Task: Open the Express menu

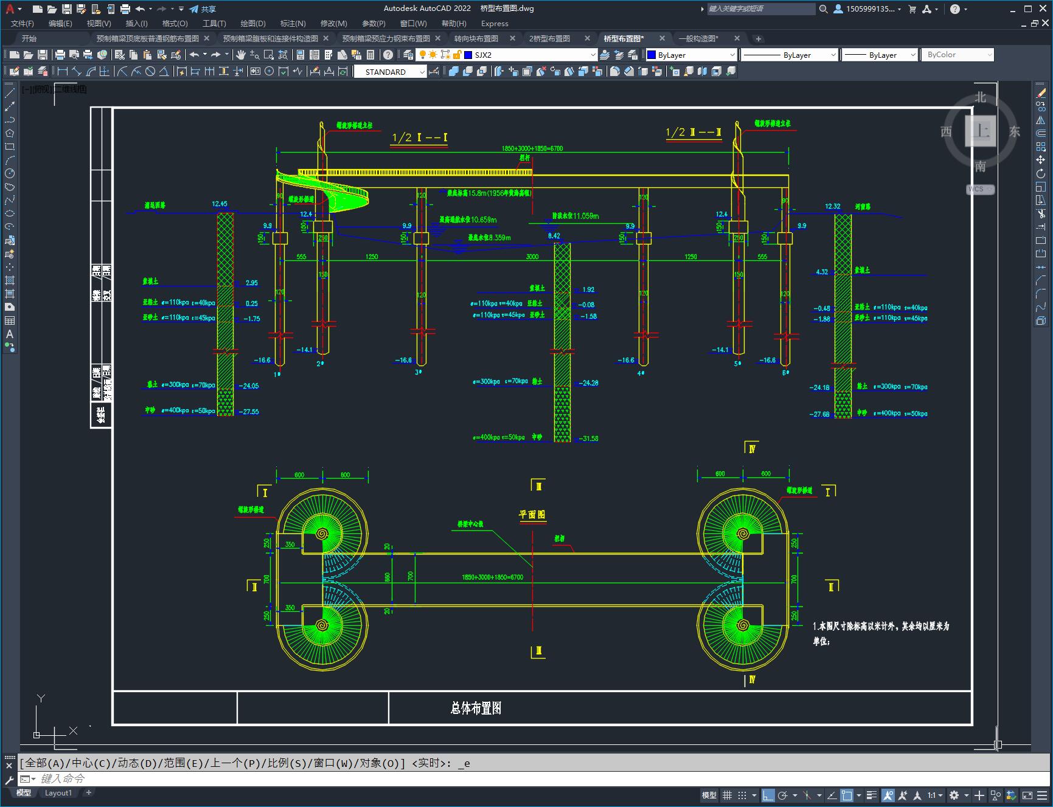Action: pos(495,24)
